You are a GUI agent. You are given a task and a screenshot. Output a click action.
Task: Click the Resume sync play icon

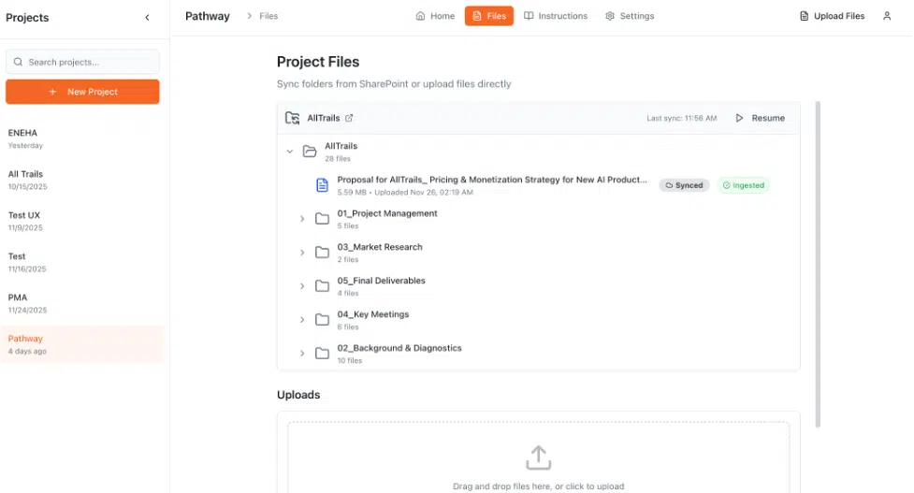point(739,119)
